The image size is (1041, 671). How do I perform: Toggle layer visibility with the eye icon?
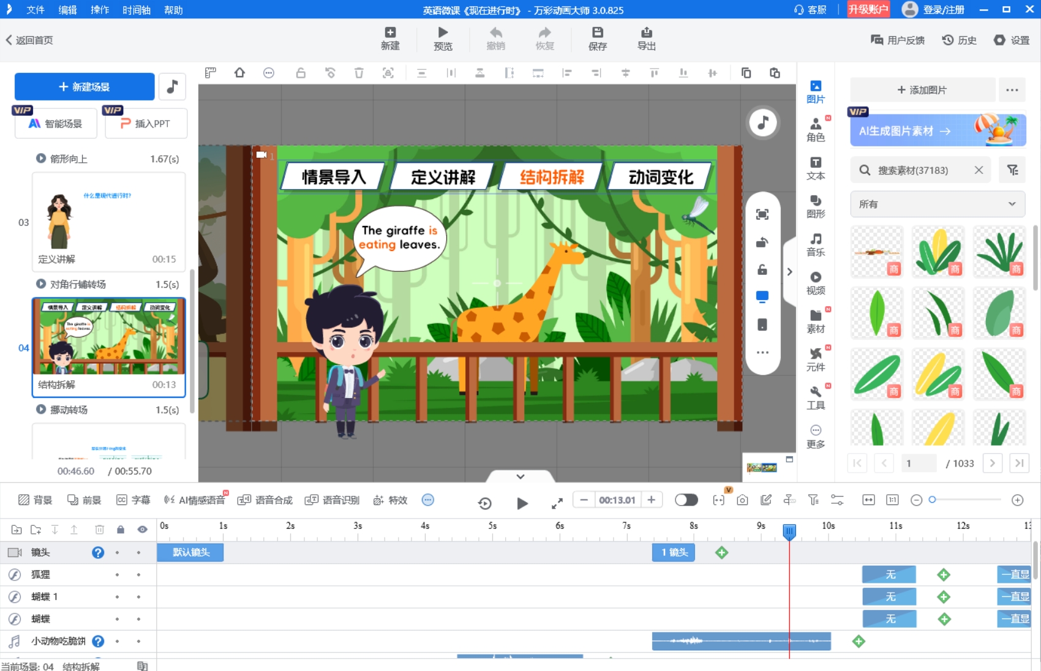coord(142,530)
